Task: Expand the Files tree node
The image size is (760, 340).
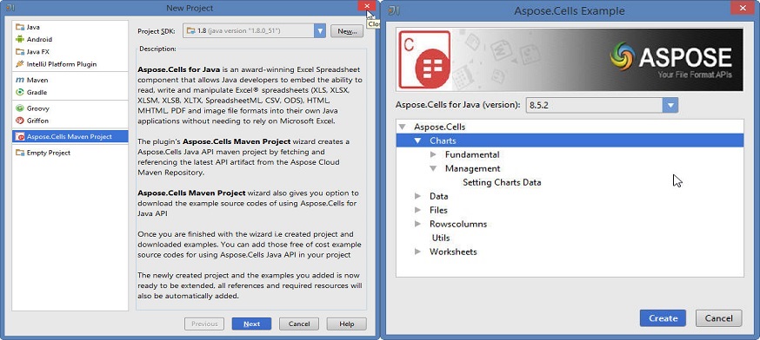Action: point(417,211)
